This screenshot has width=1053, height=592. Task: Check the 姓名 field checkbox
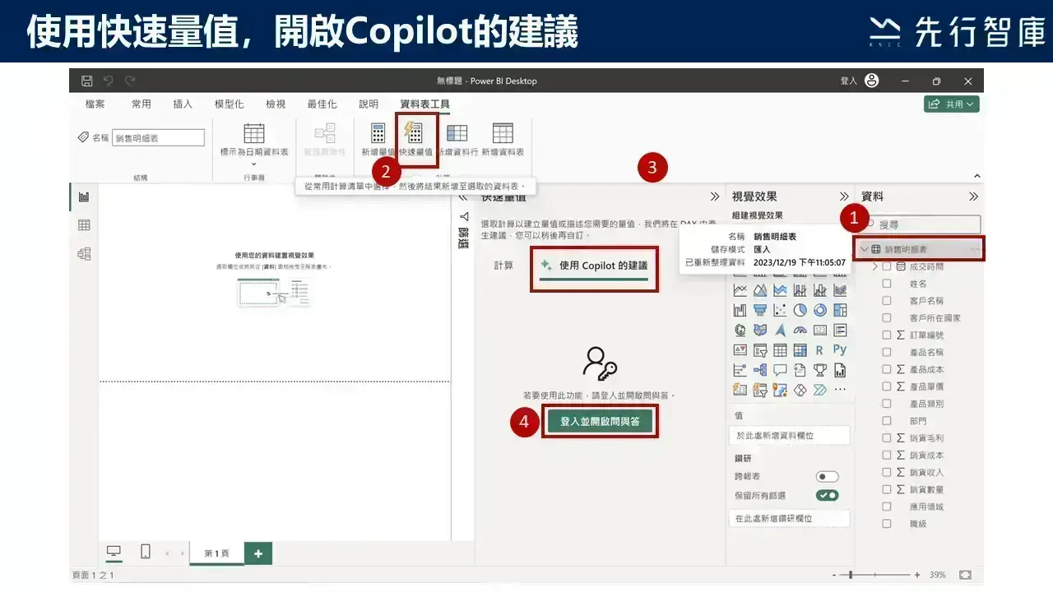click(887, 284)
